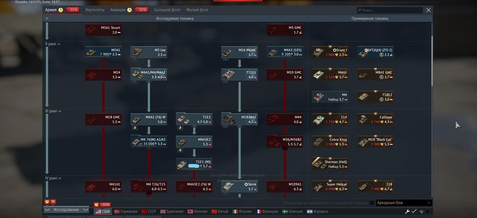This screenshot has height=218, width=477.
Task: Expand the M4 T26/T25 vehicle group
Action: tap(149, 187)
